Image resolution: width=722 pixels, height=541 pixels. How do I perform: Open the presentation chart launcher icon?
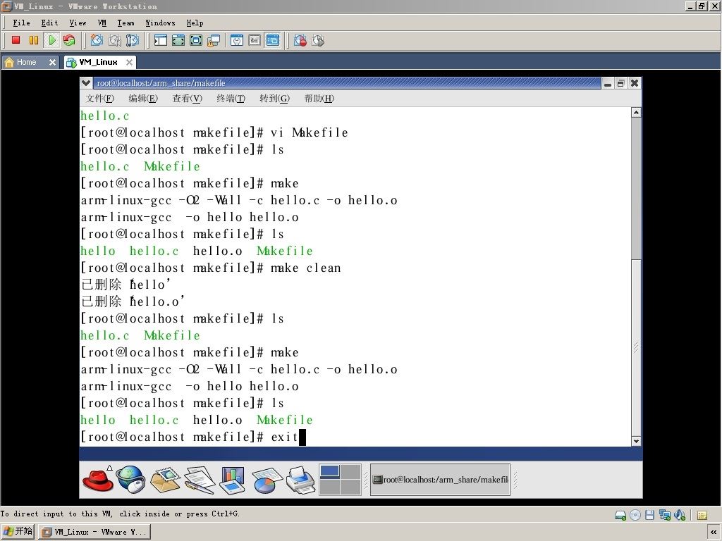pos(233,480)
